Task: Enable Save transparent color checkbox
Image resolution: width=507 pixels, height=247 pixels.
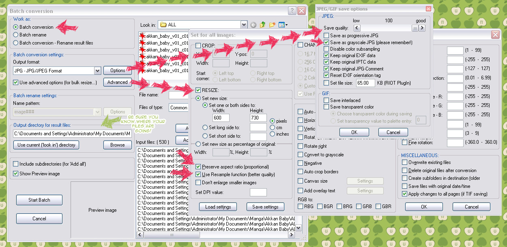Action: click(326, 107)
